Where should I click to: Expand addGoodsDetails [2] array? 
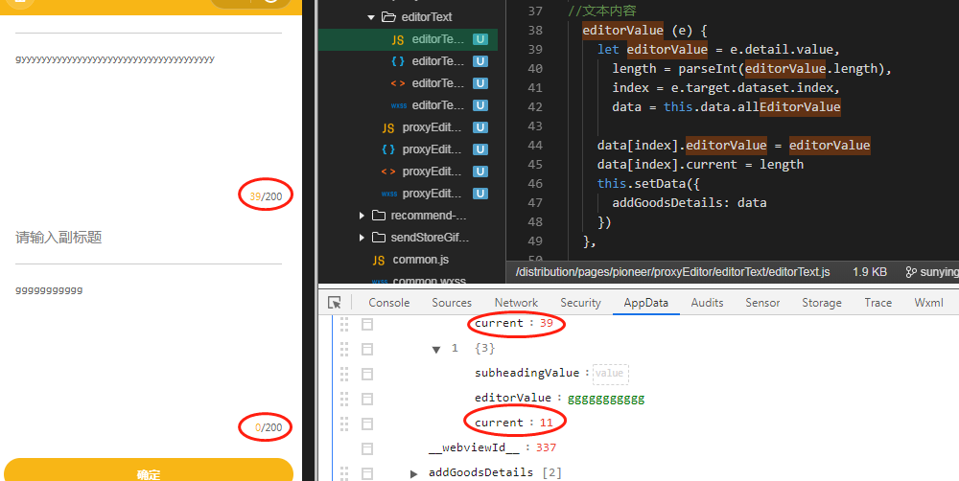414,473
